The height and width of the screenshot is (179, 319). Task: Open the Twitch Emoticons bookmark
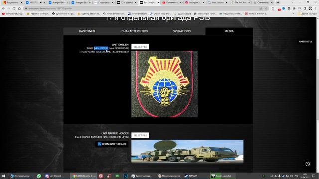pyautogui.click(x=138, y=14)
